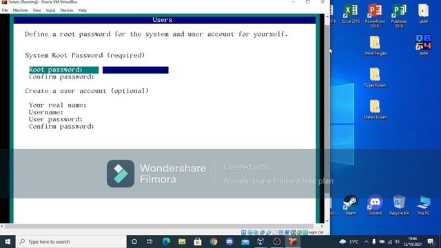This screenshot has width=441, height=248.
Task: Select the highlighted 'Root password:' label
Action: tap(64, 70)
